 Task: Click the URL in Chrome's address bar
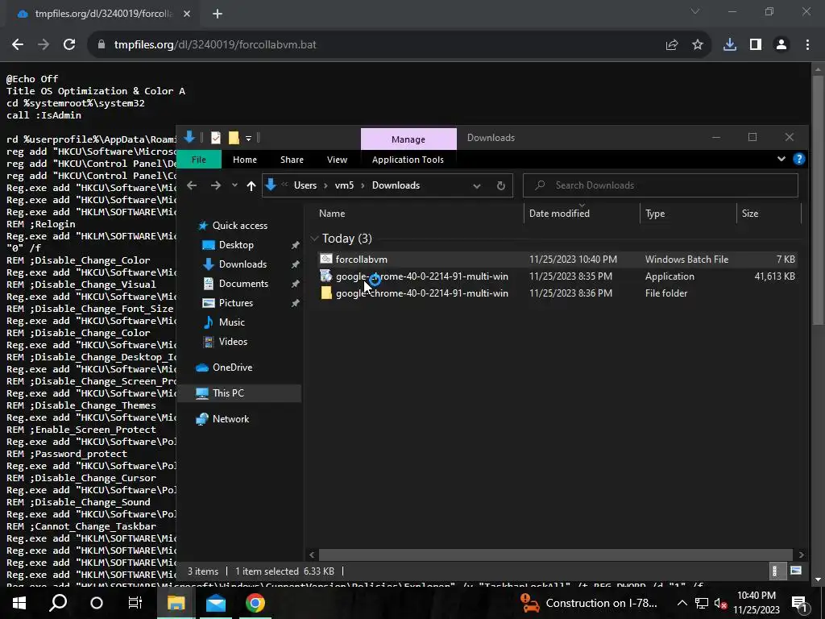pyautogui.click(x=215, y=45)
